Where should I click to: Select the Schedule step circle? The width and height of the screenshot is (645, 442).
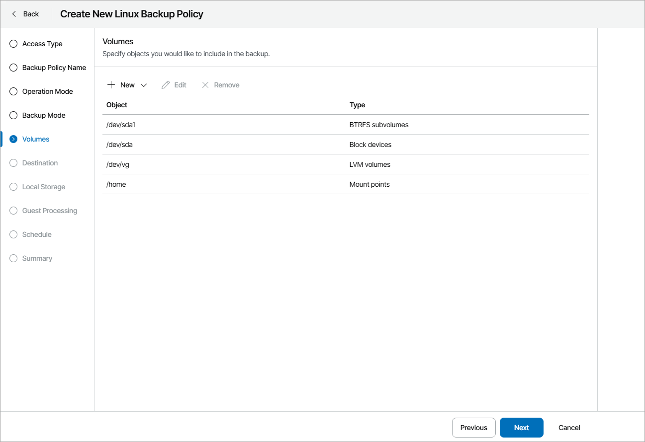point(13,234)
